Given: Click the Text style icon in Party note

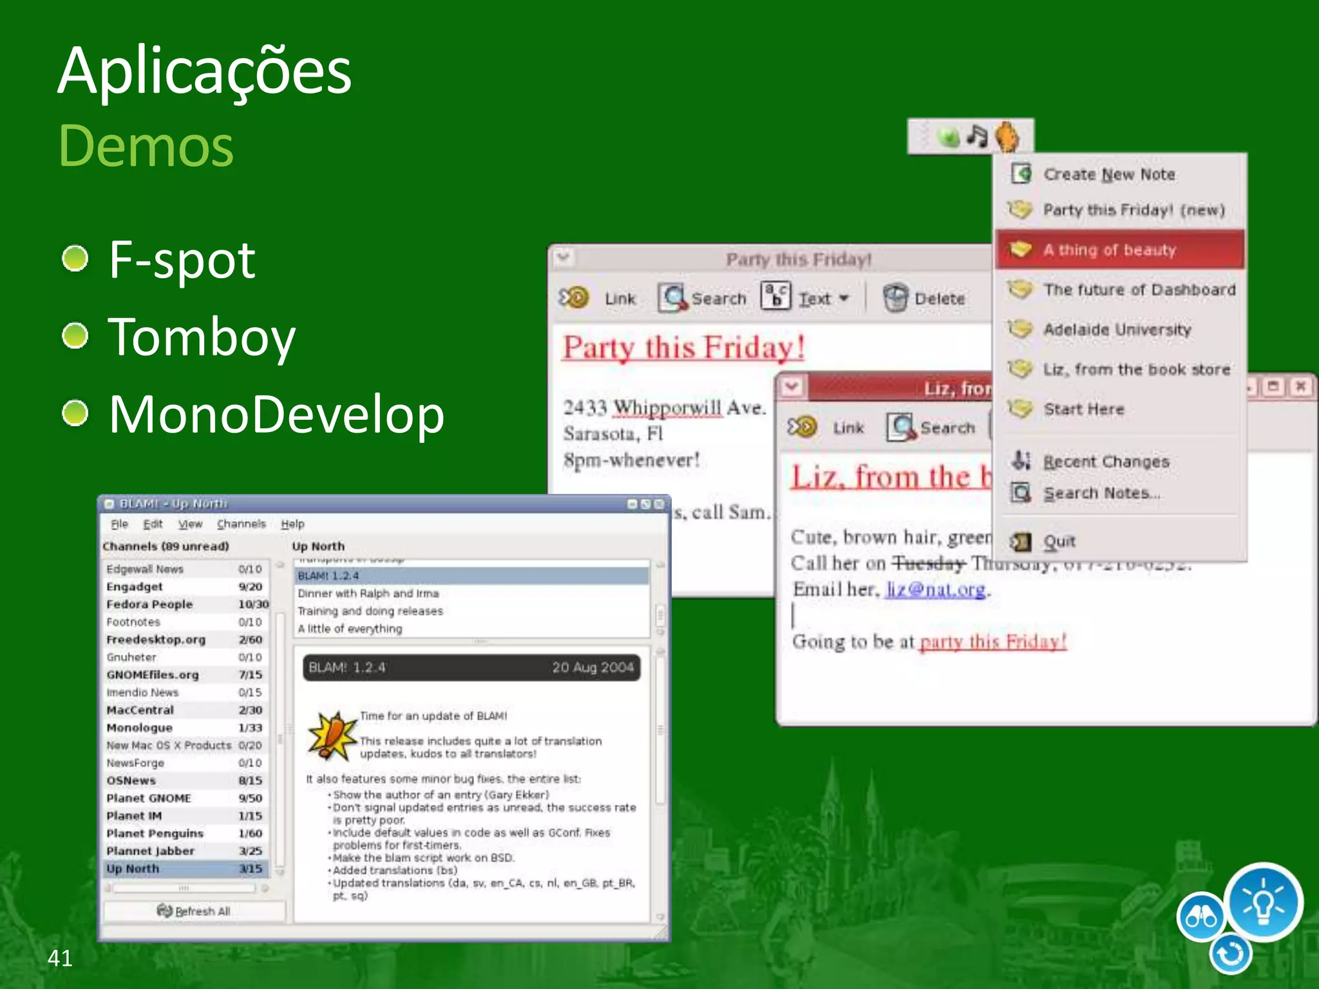Looking at the screenshot, I should pyautogui.click(x=776, y=297).
